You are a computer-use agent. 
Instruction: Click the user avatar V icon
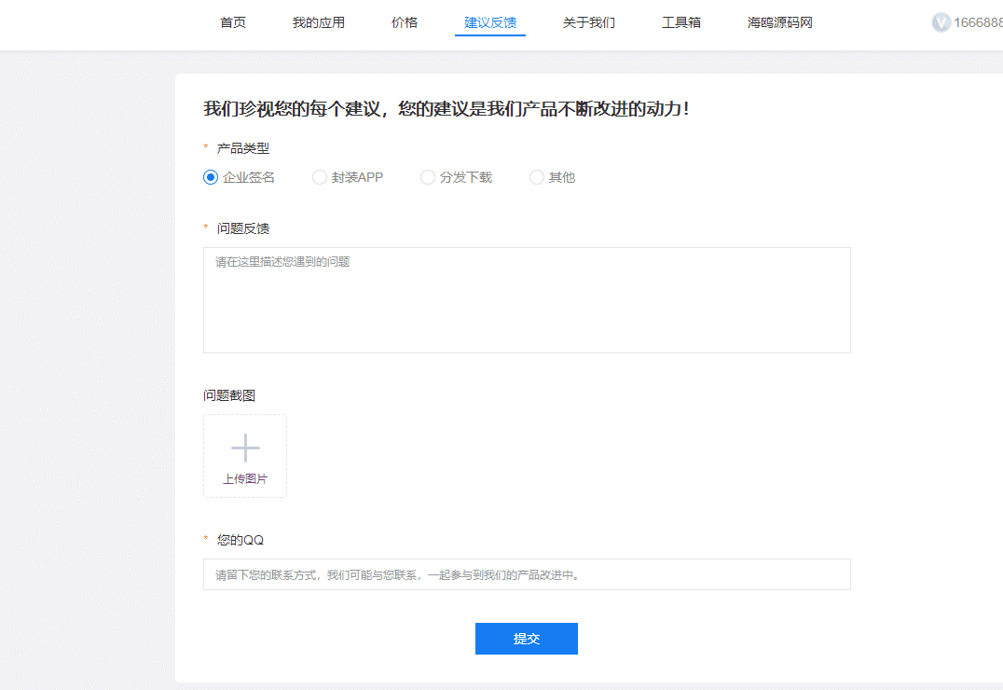coord(941,22)
